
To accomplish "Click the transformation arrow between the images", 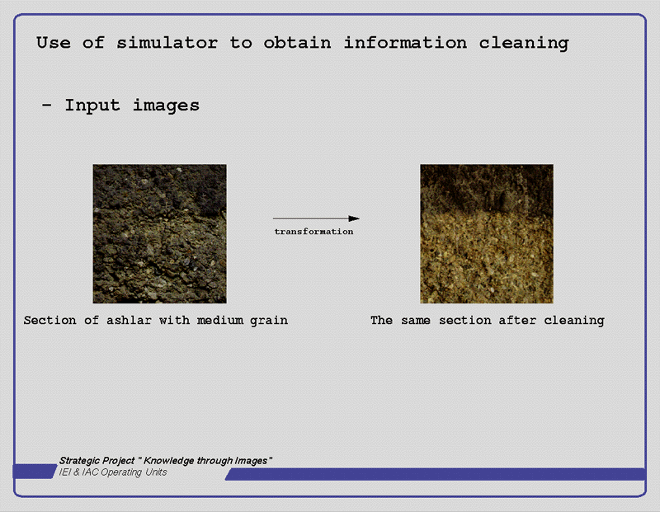I will 316,218.
